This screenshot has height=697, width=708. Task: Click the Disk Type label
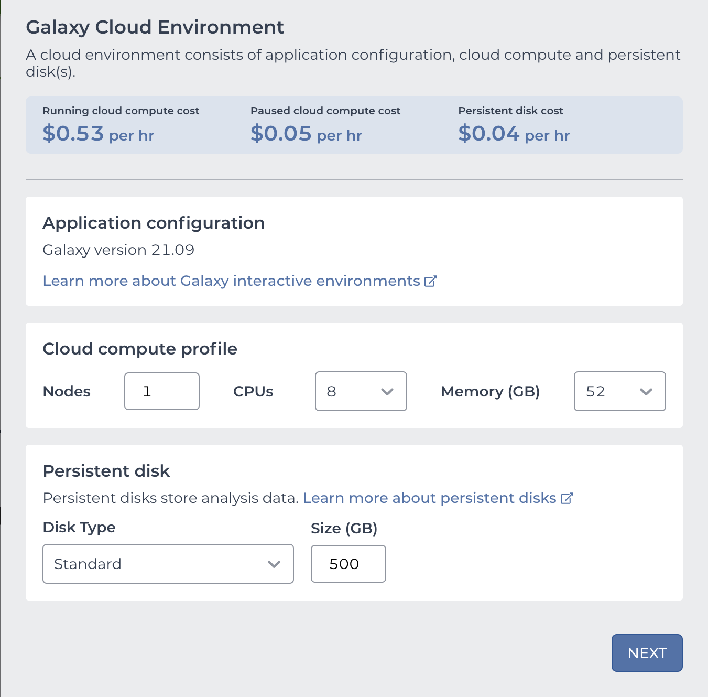pos(79,528)
